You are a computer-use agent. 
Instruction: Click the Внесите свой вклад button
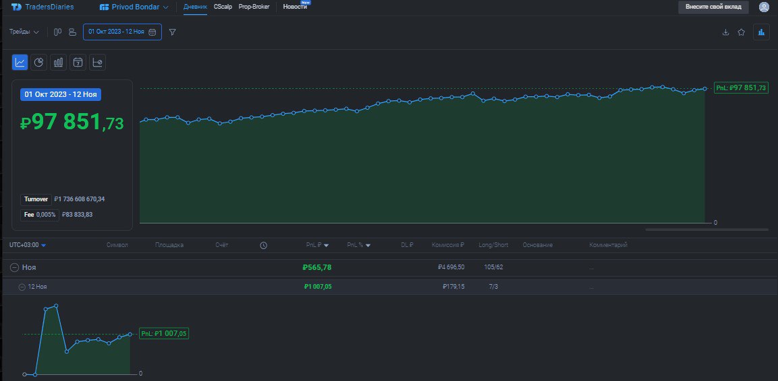coord(713,7)
